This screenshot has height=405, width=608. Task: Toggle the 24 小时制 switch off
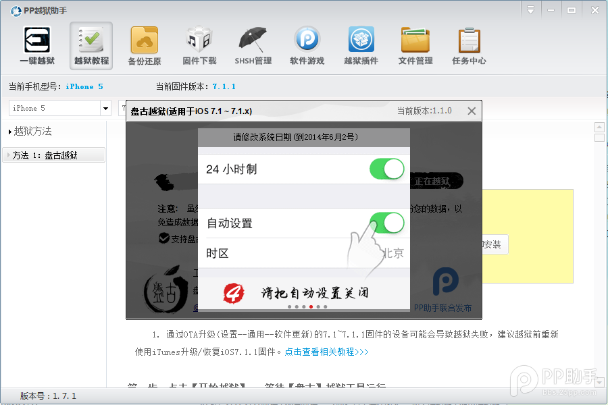tap(386, 169)
